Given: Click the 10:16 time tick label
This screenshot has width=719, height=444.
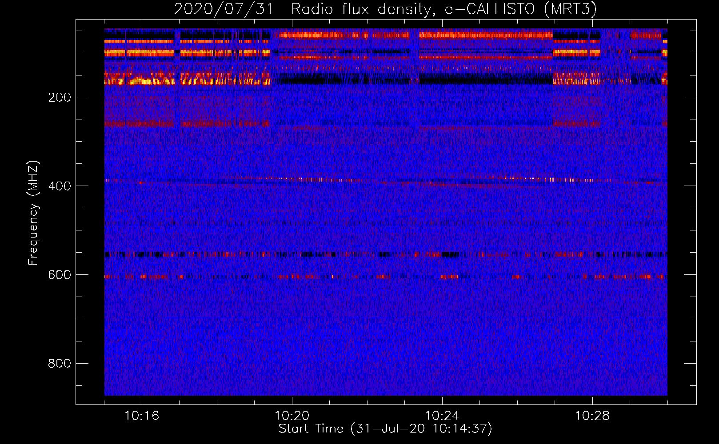Looking at the screenshot, I should pyautogui.click(x=142, y=416).
